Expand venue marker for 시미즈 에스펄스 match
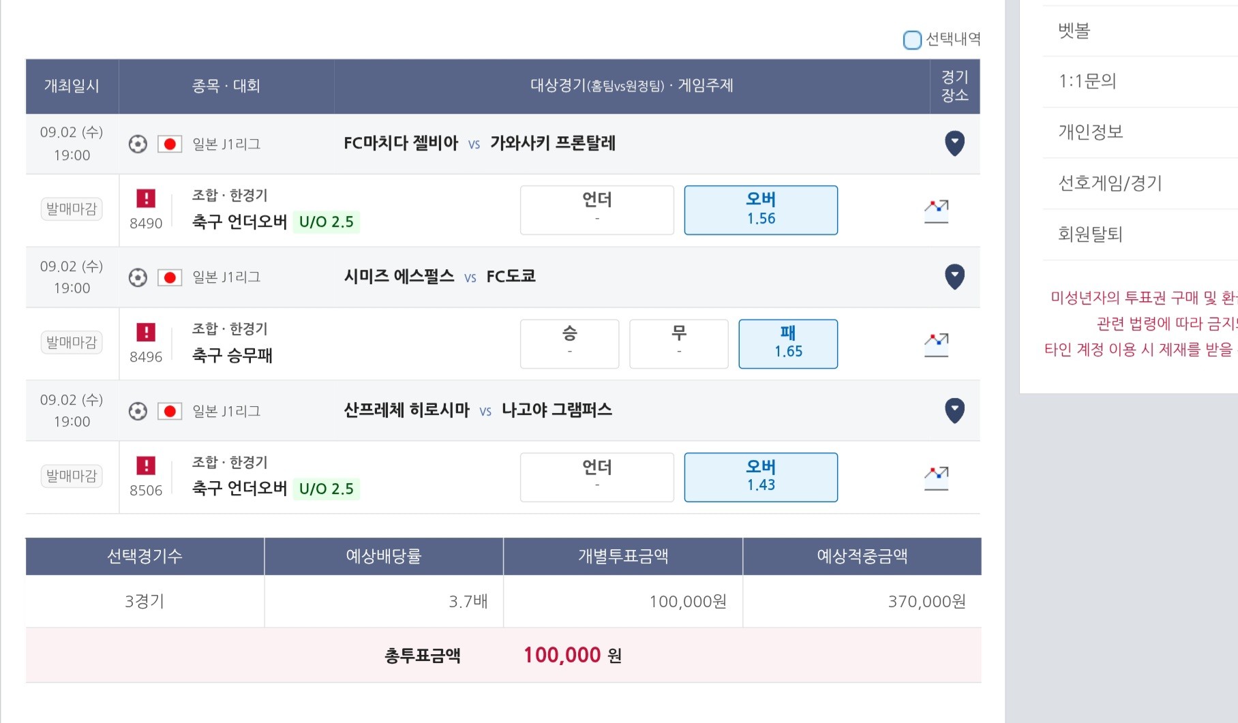1238x723 pixels. (954, 277)
